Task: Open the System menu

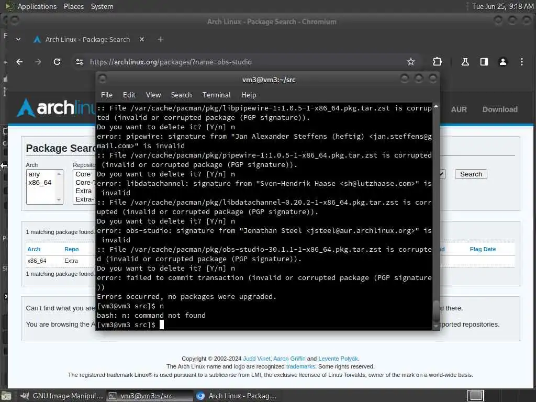Action: [x=102, y=6]
